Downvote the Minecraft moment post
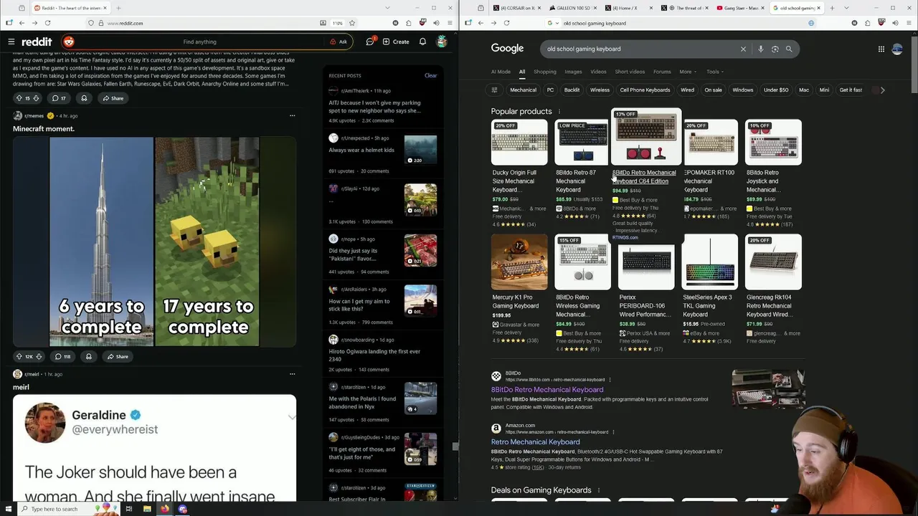Viewport: 918px width, 516px height. pos(39,356)
